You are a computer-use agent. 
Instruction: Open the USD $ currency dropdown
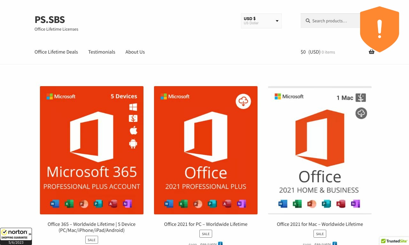point(261,21)
